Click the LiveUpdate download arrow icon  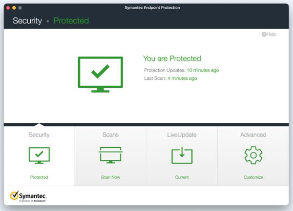(182, 155)
